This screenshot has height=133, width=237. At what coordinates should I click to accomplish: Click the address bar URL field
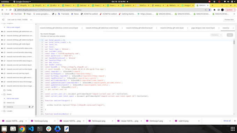[109, 10]
